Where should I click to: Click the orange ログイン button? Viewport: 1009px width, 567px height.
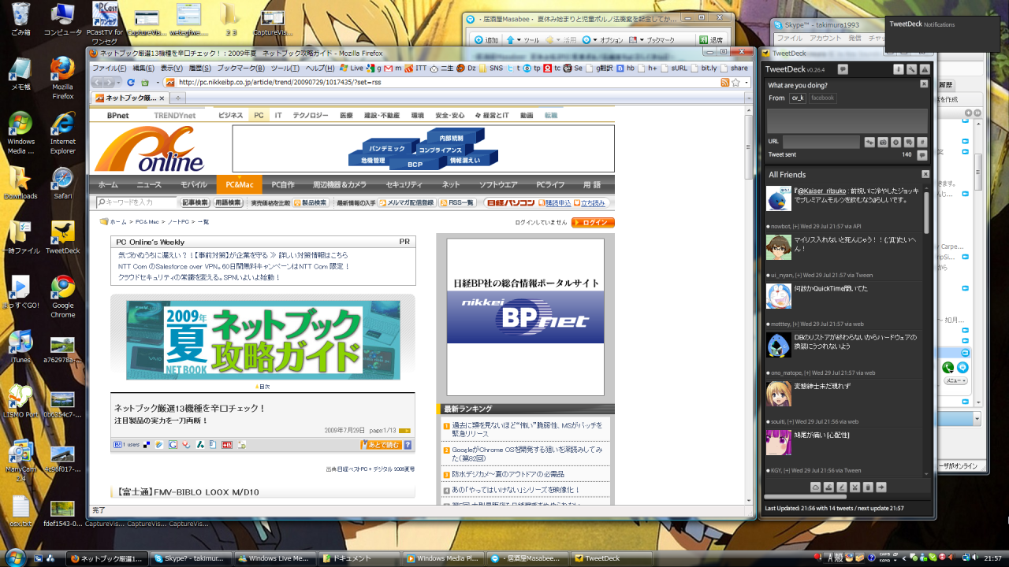(593, 223)
